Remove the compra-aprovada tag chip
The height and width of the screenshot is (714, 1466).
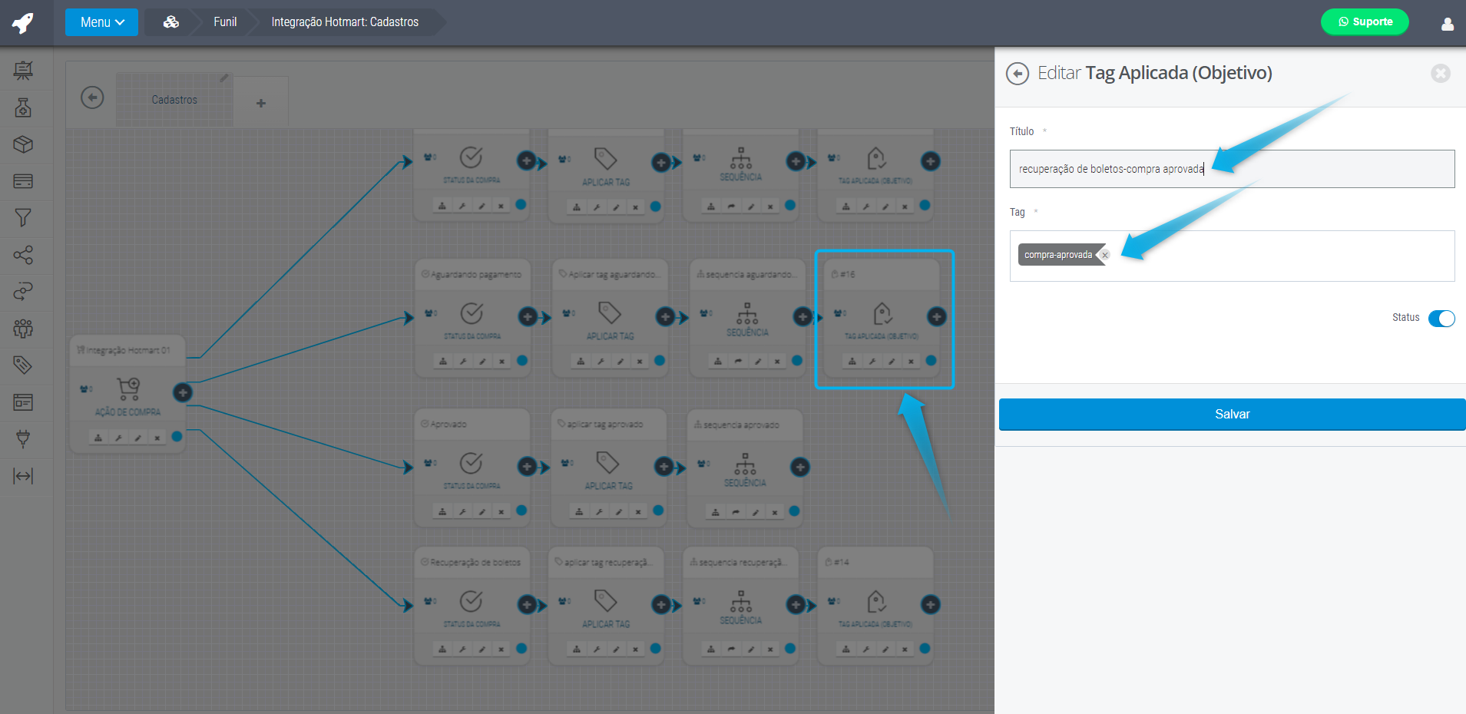(x=1105, y=256)
